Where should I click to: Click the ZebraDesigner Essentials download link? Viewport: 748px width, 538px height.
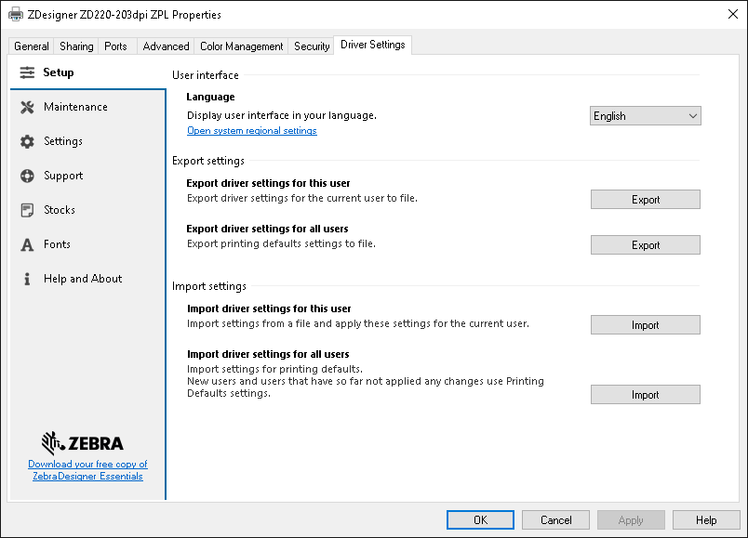click(x=87, y=469)
